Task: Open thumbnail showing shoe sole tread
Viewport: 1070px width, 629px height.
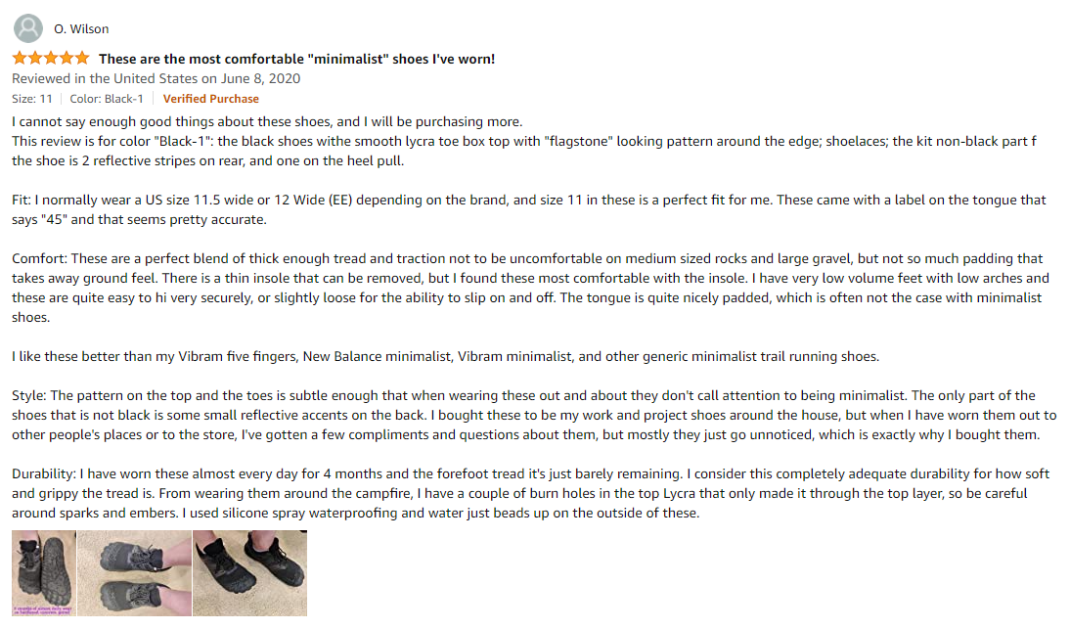Action: (41, 572)
